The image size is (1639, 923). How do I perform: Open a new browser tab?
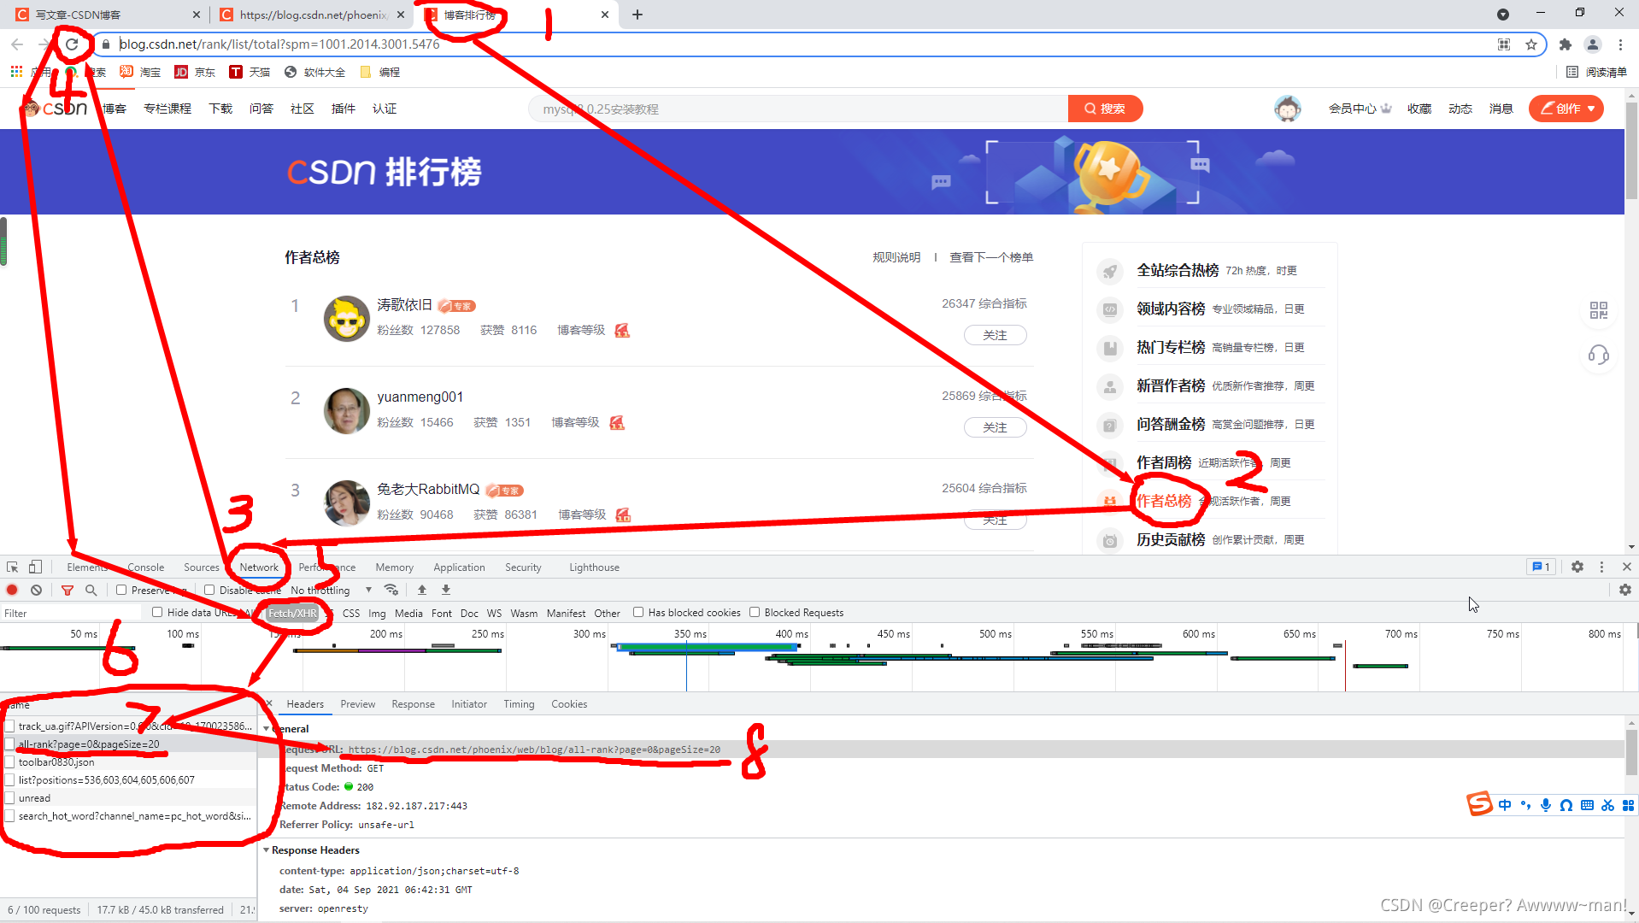tap(637, 15)
